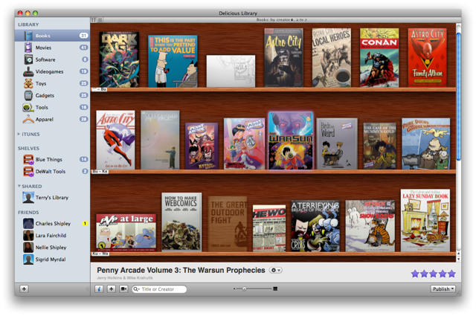Open the Software library category
The width and height of the screenshot is (476, 316).
[45, 59]
